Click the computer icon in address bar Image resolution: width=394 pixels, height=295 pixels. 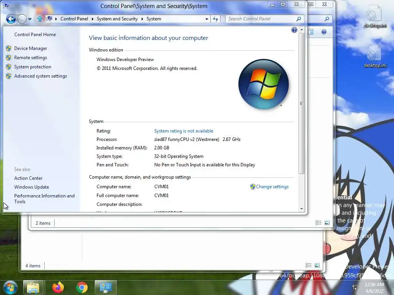[x=50, y=18]
